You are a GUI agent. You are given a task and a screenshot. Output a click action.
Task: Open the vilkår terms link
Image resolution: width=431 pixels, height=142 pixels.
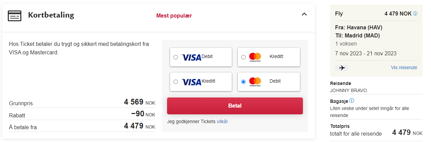(x=222, y=121)
